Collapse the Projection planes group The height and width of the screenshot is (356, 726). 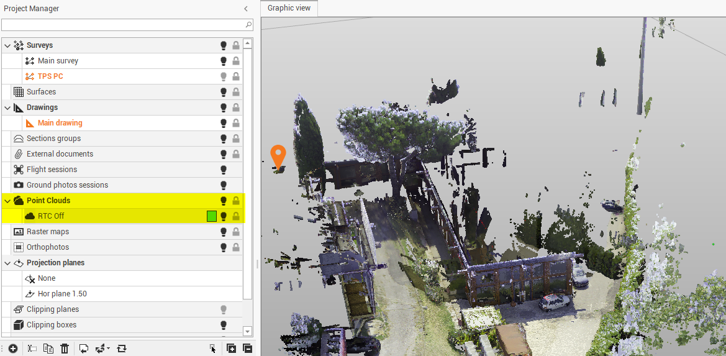7,263
